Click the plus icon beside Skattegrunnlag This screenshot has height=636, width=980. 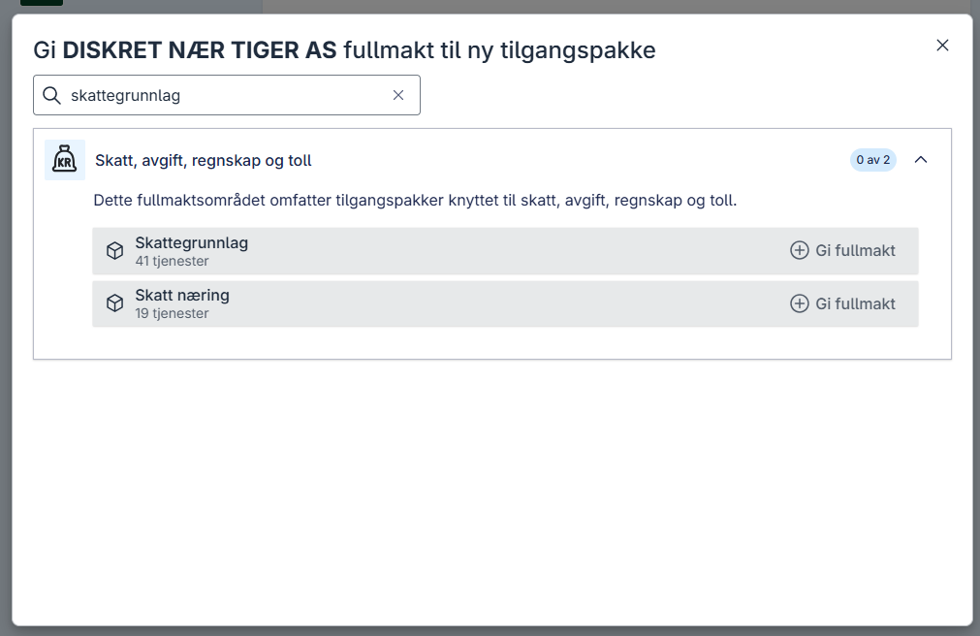[x=799, y=249]
